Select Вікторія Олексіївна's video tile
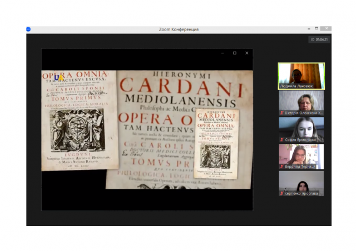The height and width of the screenshot is (251, 356). [301, 103]
